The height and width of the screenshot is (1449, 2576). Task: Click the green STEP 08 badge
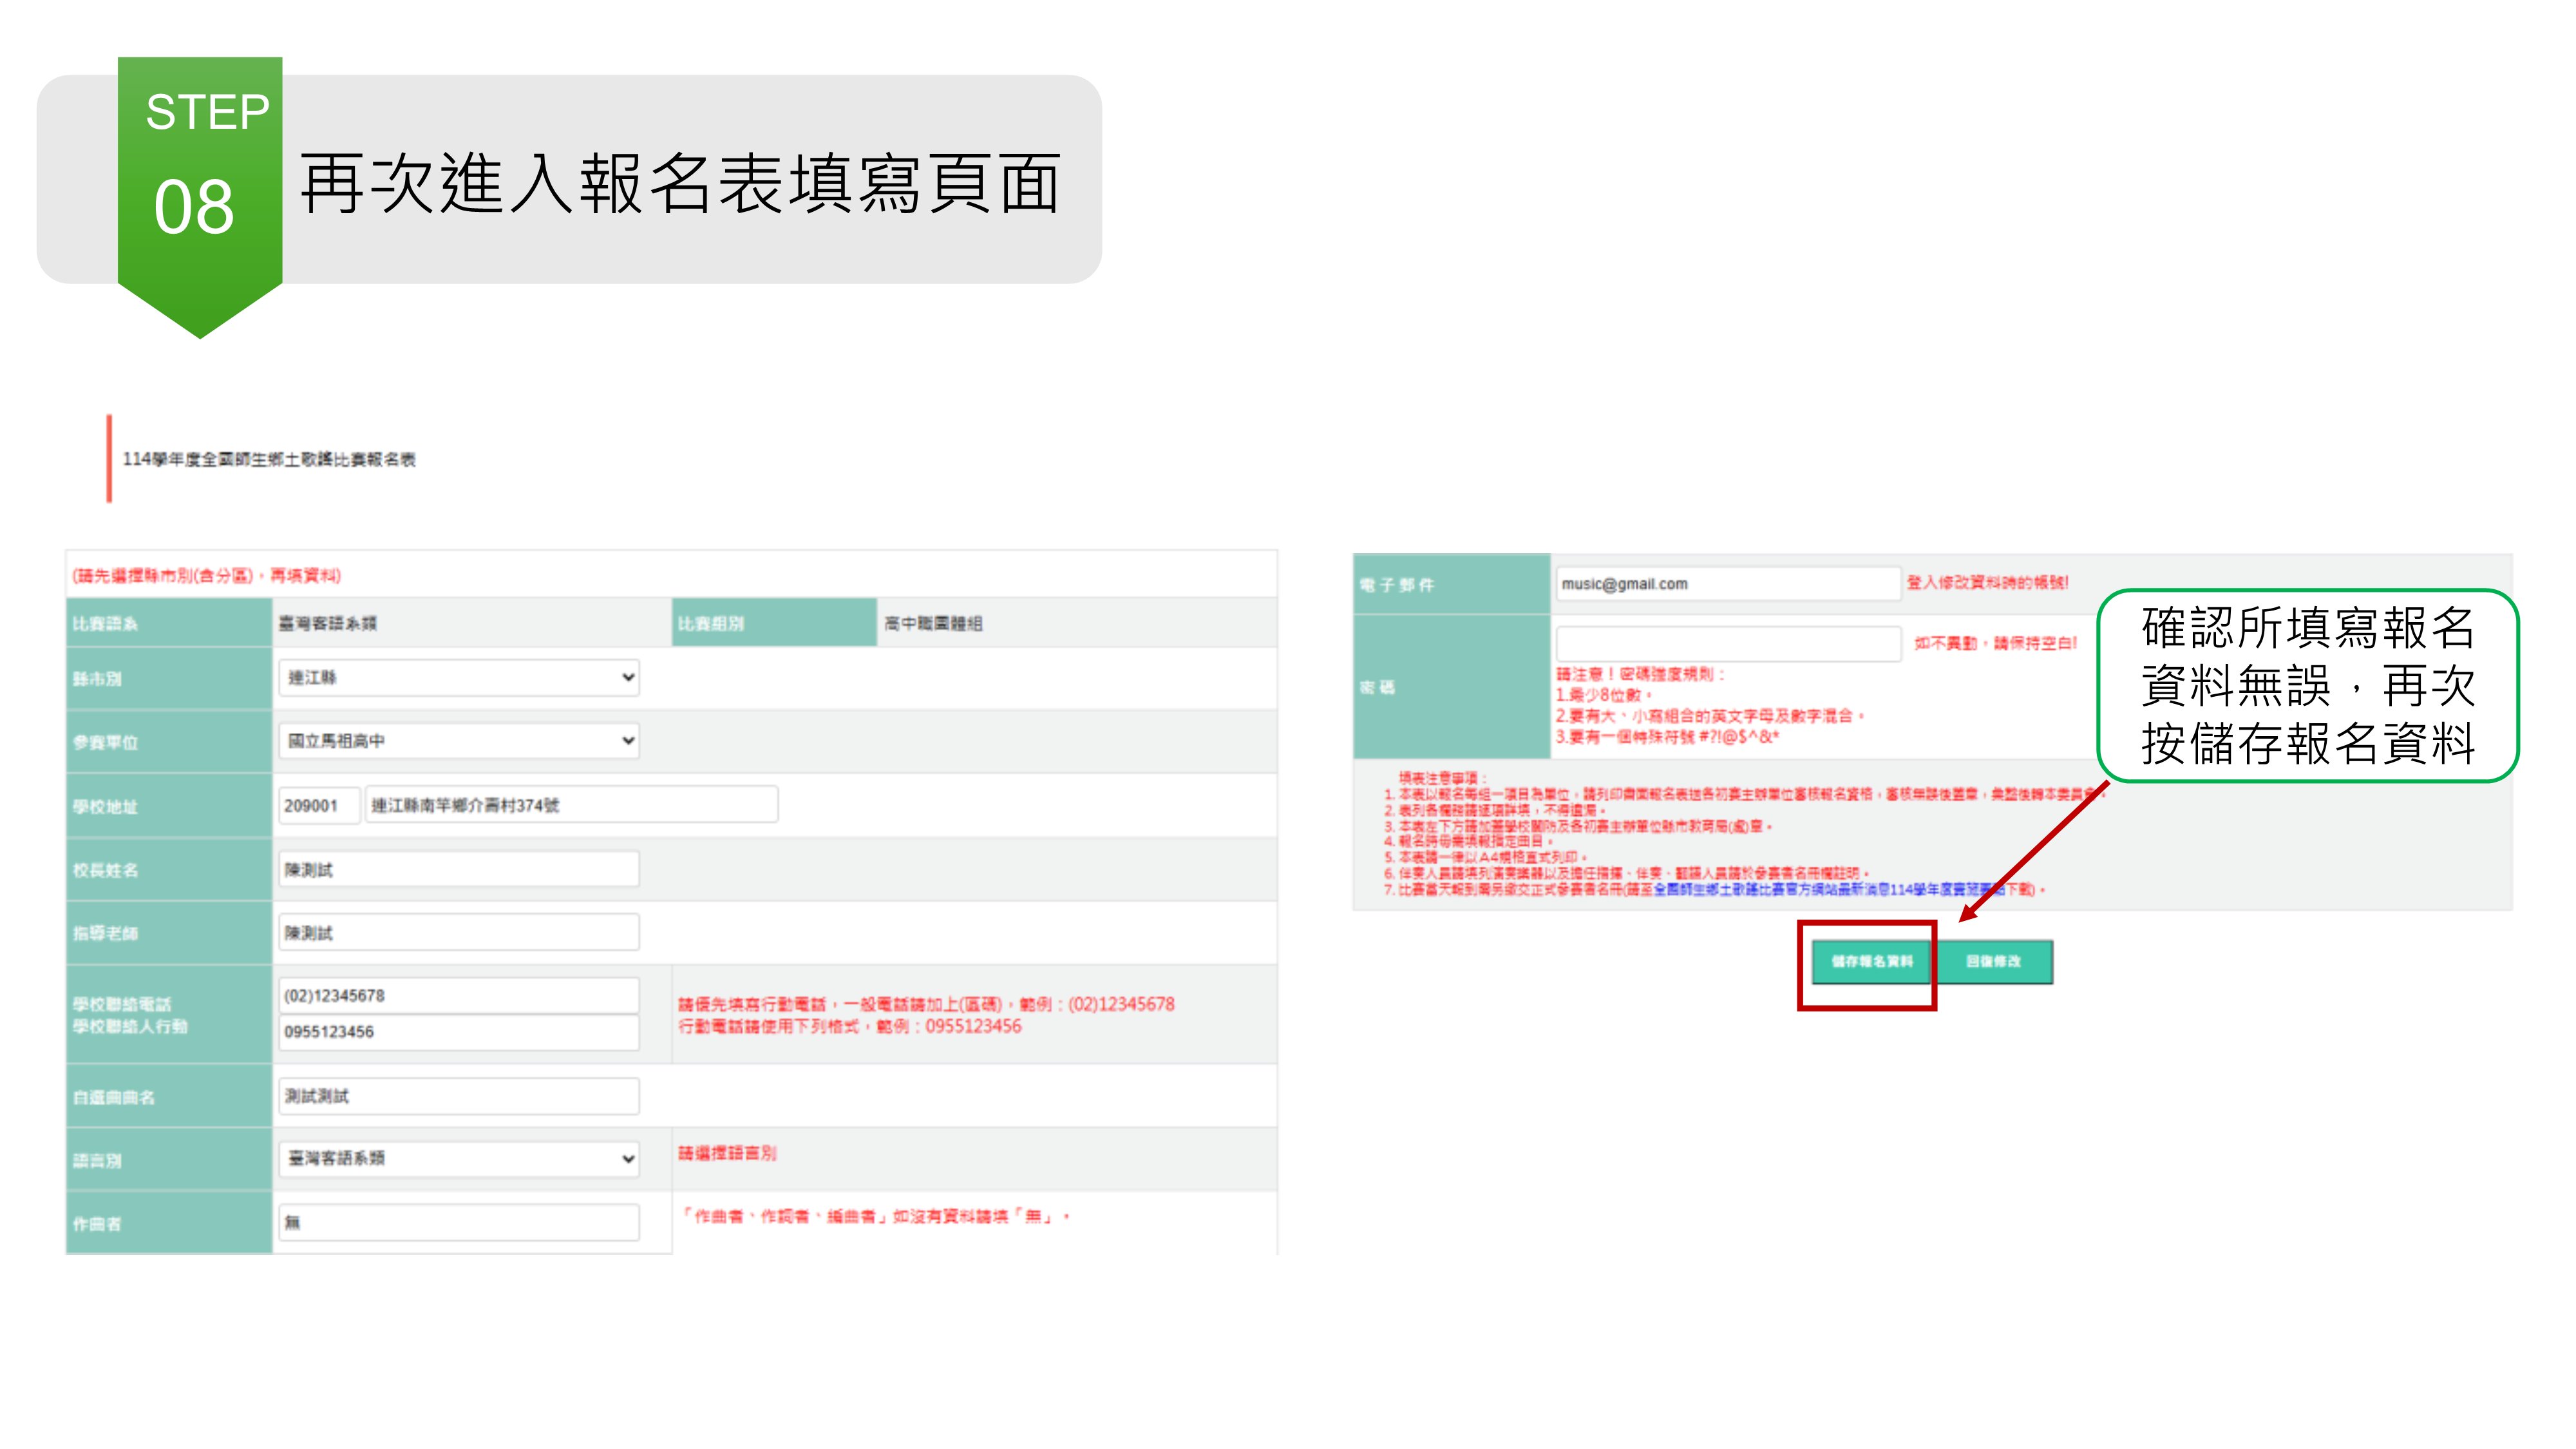pyautogui.click(x=200, y=180)
